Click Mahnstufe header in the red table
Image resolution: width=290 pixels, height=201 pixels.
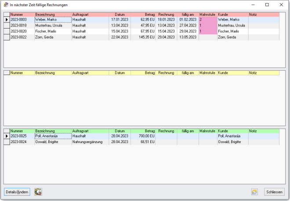207,14
